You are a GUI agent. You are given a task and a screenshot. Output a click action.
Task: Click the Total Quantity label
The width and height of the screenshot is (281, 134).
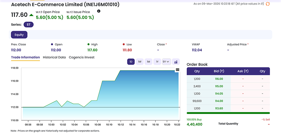coord(228,123)
